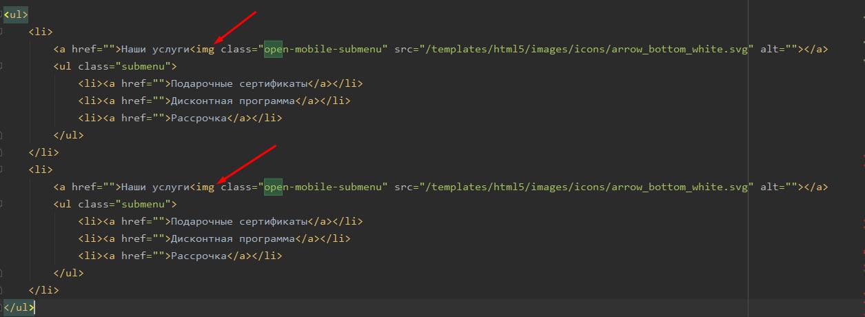865x317 pixels.
Task: Click the opening <ul> tag on the top line
Action: (16, 14)
